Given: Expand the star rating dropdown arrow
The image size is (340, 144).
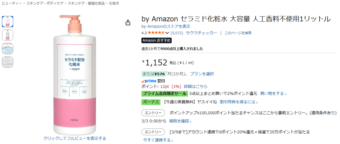Looking at the screenshot, I should 167,33.
